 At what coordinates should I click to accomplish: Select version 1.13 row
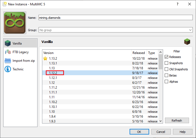coord(100,68)
